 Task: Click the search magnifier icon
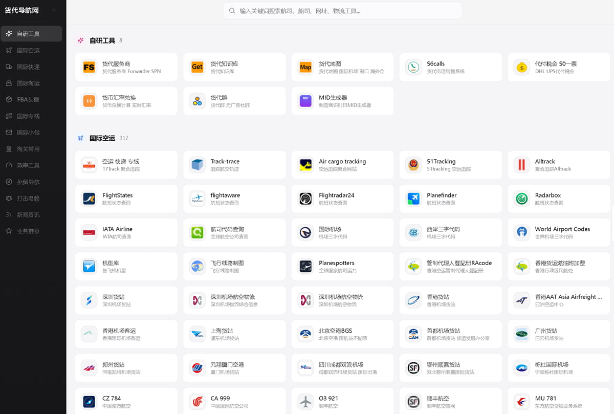tap(232, 10)
